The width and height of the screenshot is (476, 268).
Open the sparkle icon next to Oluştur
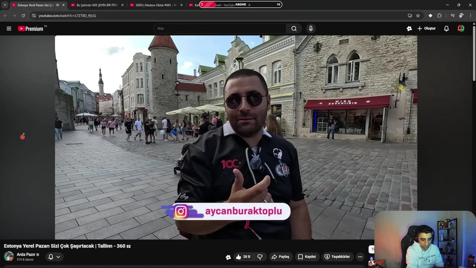[x=409, y=29]
